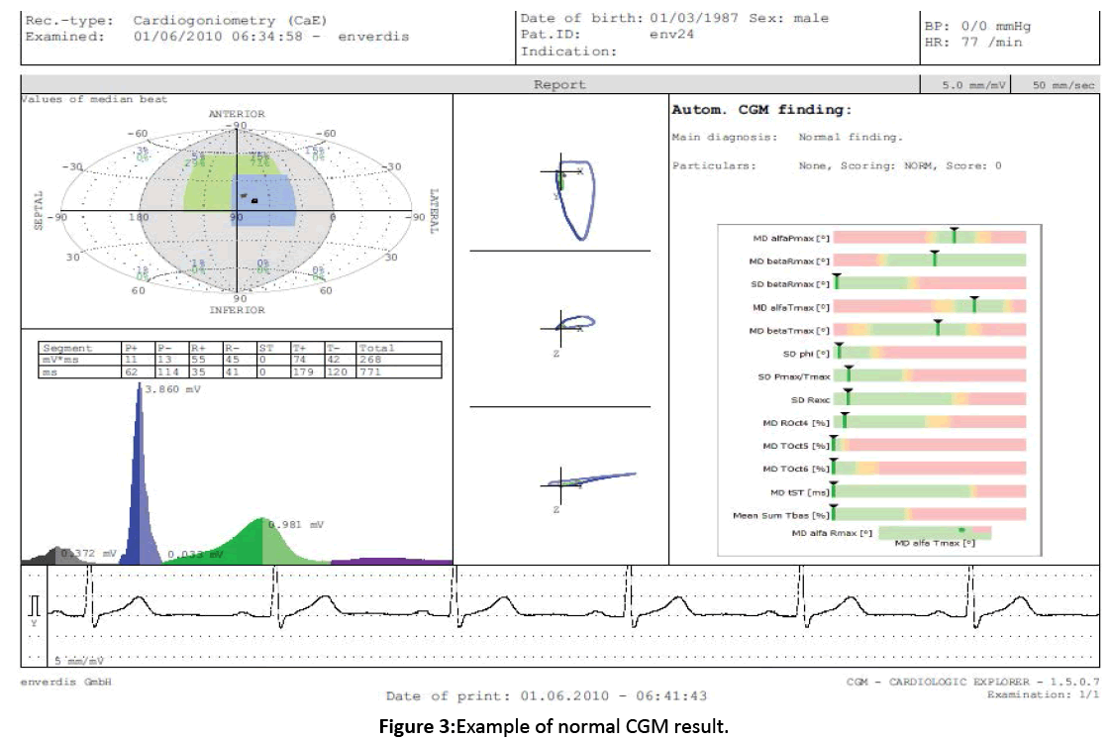Select the tall blue R peak at 3.860 mV
This screenshot has width=1110, height=740.
[x=137, y=476]
